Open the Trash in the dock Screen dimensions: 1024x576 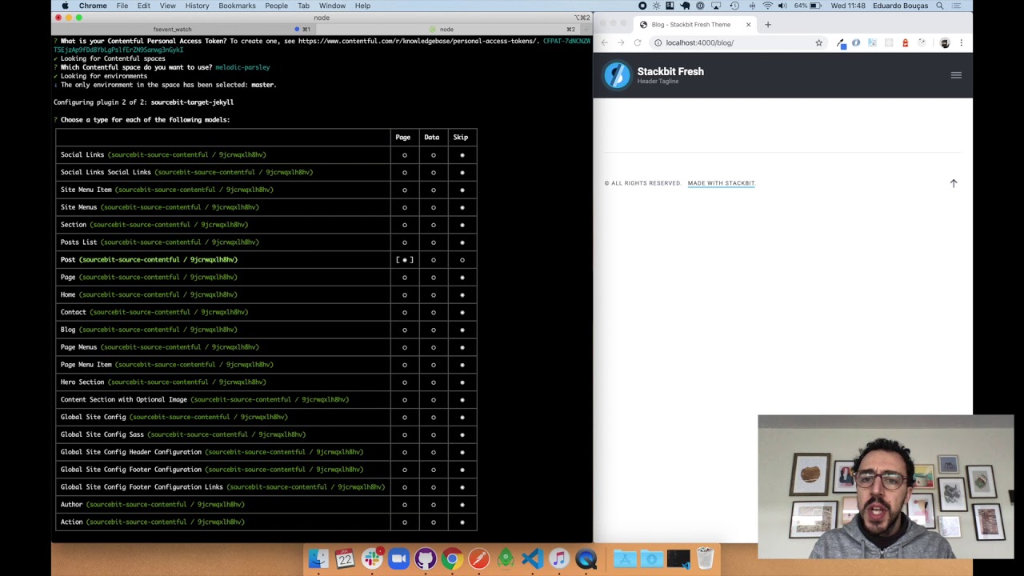[705, 558]
